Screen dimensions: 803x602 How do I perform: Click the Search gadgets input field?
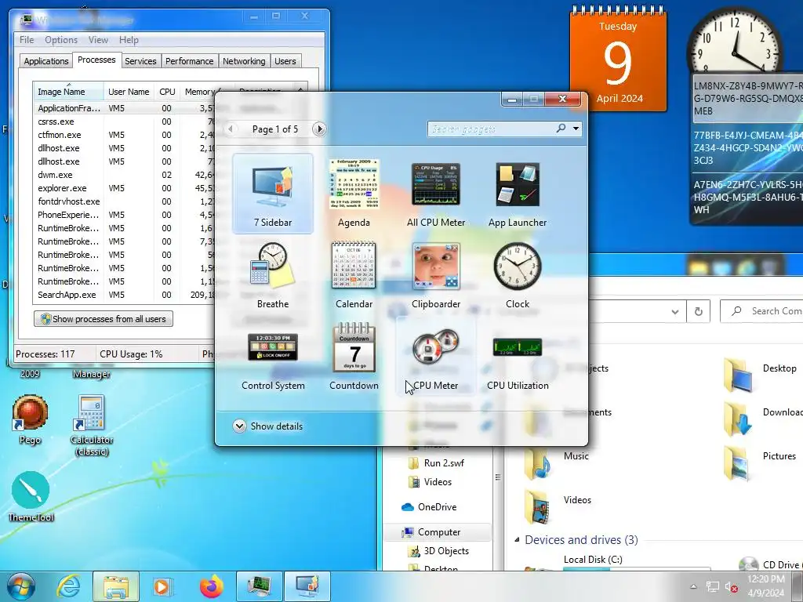492,129
